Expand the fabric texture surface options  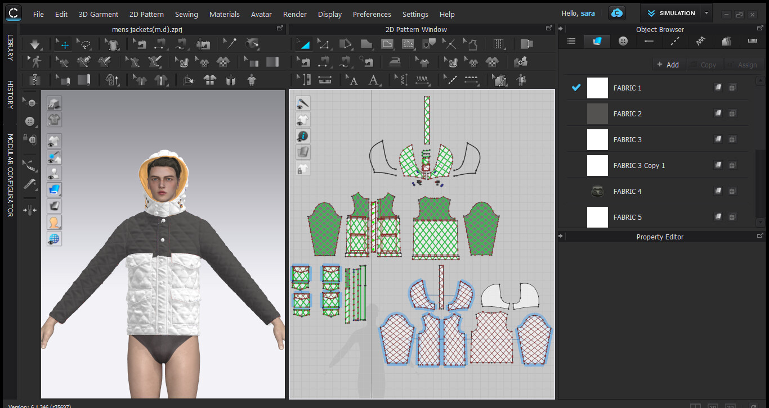pos(55,190)
